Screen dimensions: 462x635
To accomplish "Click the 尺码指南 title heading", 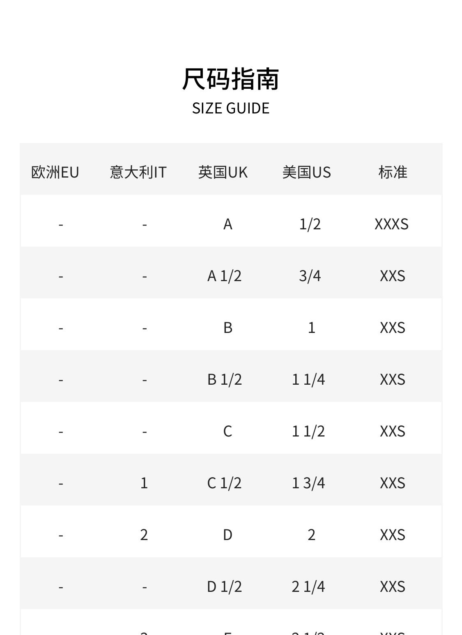I will point(231,79).
